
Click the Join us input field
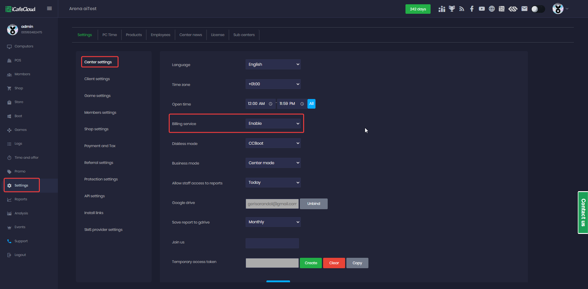point(272,243)
